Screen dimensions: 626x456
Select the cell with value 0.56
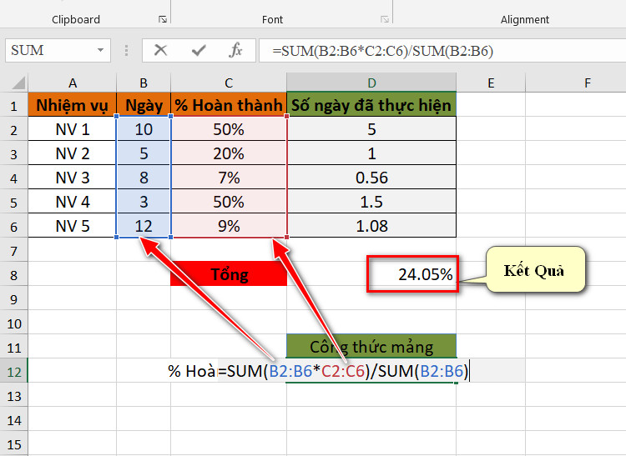(x=371, y=178)
